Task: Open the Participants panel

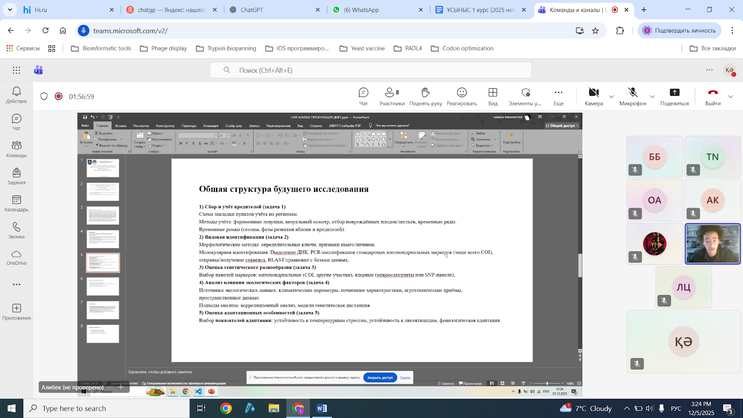Action: coord(391,97)
